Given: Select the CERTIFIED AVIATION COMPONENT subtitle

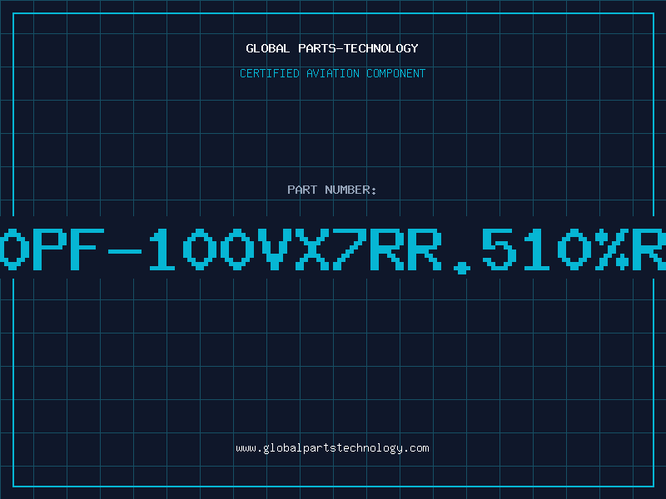Looking at the screenshot, I should (x=332, y=73).
